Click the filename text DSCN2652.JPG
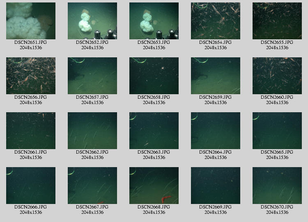The width and height of the screenshot is (308, 222). click(x=92, y=42)
